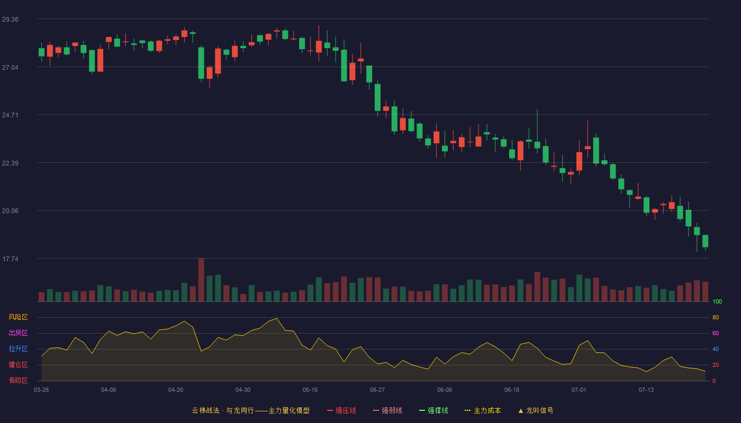
Task: Click the last green candlestick on the right
Action: coord(705,241)
